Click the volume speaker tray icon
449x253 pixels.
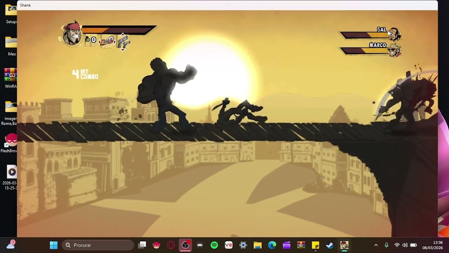[405, 245]
